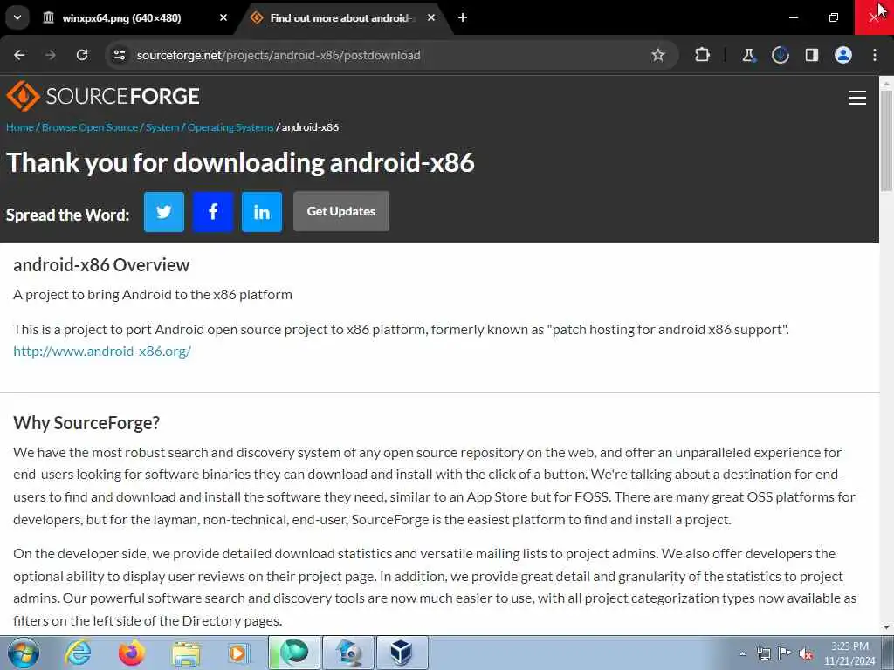Show hidden system tray icons
Screen dimensions: 894x670
click(x=742, y=653)
